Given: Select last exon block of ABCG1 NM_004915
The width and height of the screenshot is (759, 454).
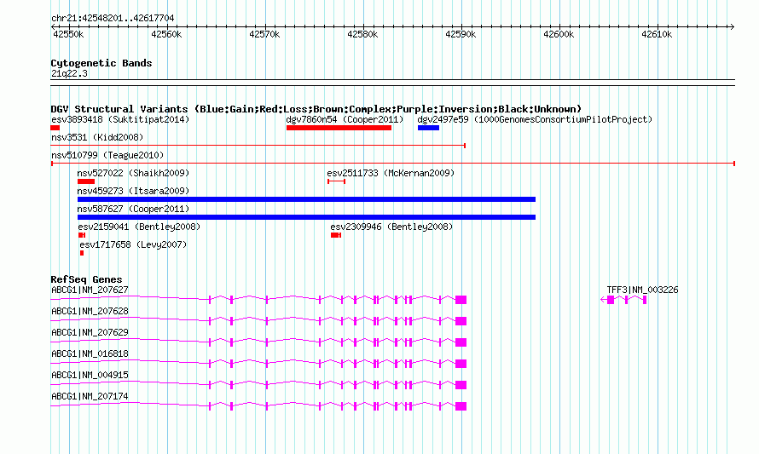Looking at the screenshot, I should pos(461,385).
